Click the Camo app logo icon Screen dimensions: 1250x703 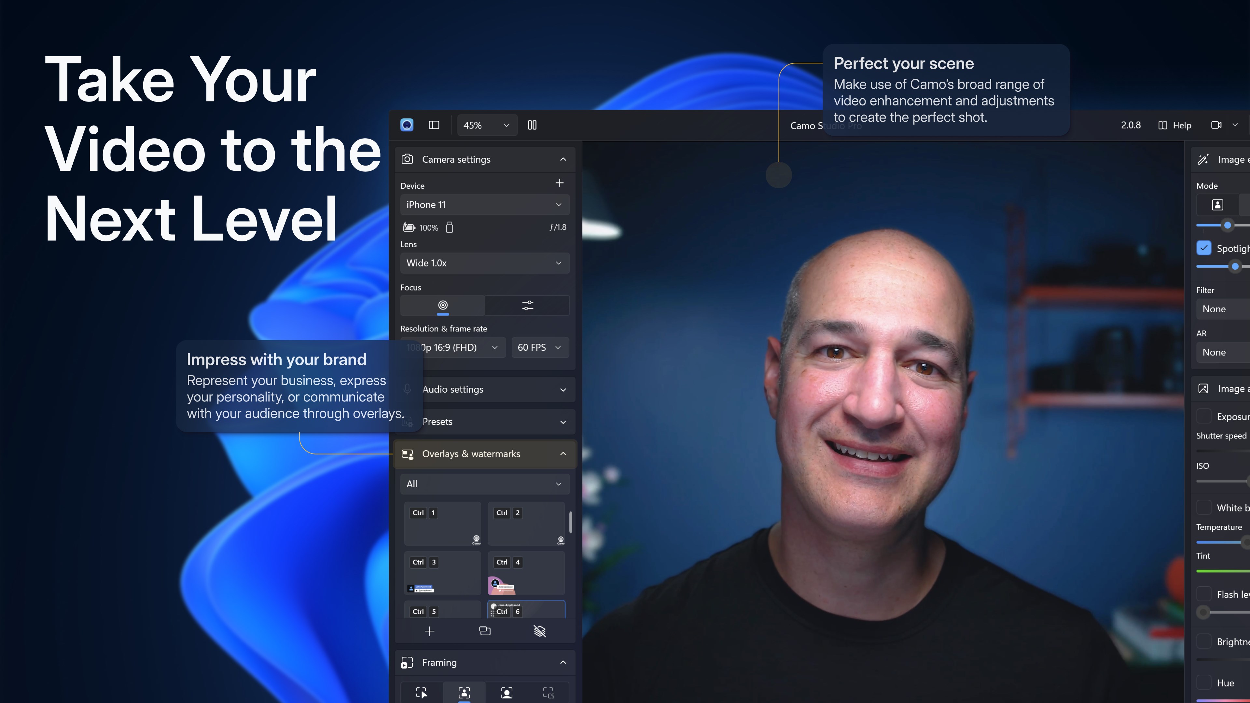(x=407, y=125)
